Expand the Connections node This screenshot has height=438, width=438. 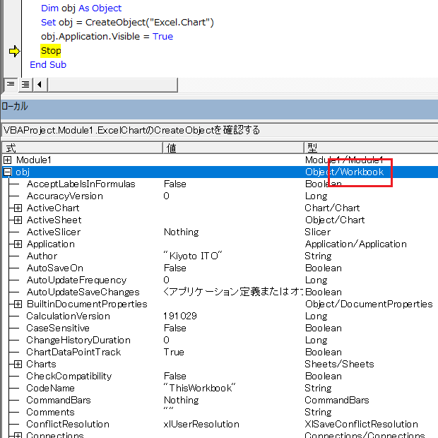[18, 435]
